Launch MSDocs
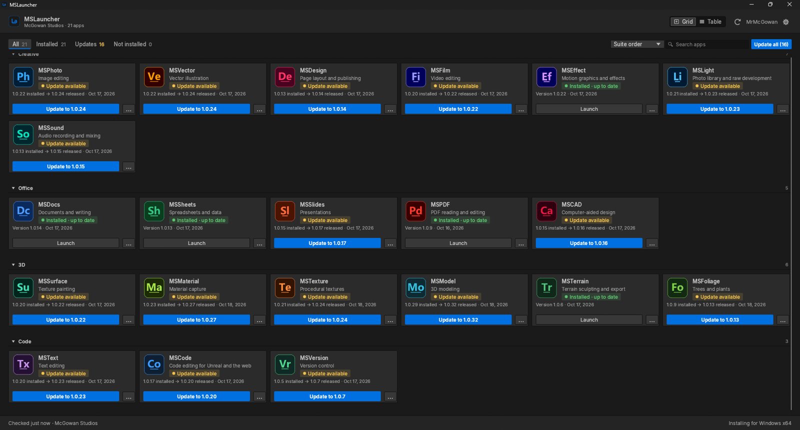 pyautogui.click(x=65, y=243)
